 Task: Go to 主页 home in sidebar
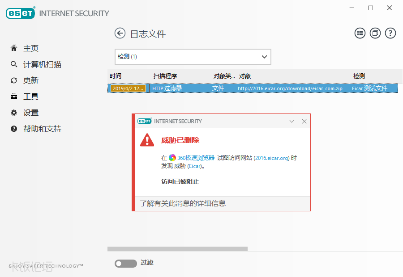click(30, 48)
